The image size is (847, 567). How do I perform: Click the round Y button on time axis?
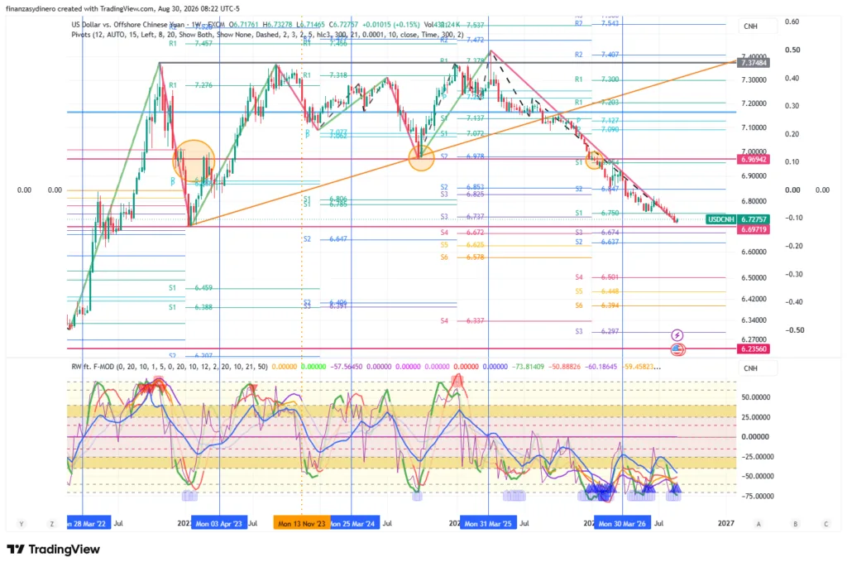(21, 524)
